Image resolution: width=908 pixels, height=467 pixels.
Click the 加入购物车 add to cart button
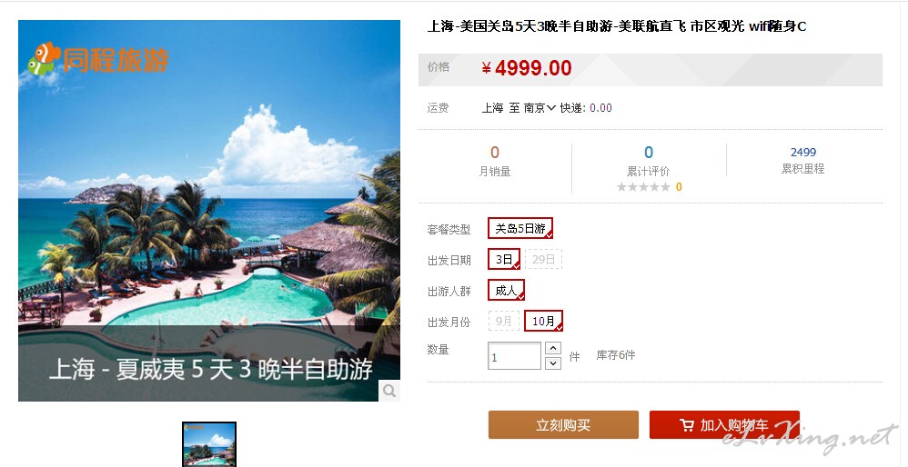click(x=724, y=425)
